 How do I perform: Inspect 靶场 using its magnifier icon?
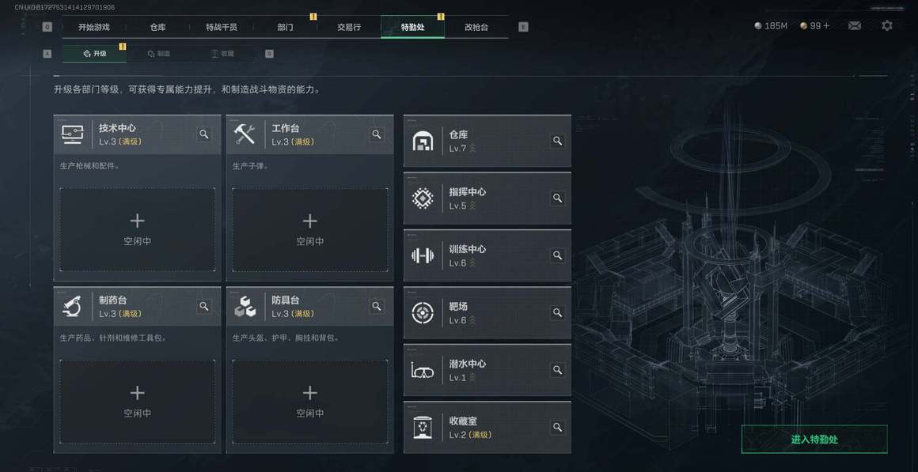pos(557,313)
